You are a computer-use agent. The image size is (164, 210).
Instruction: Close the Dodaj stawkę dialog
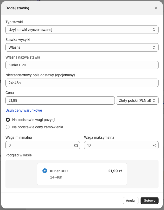[156, 8]
